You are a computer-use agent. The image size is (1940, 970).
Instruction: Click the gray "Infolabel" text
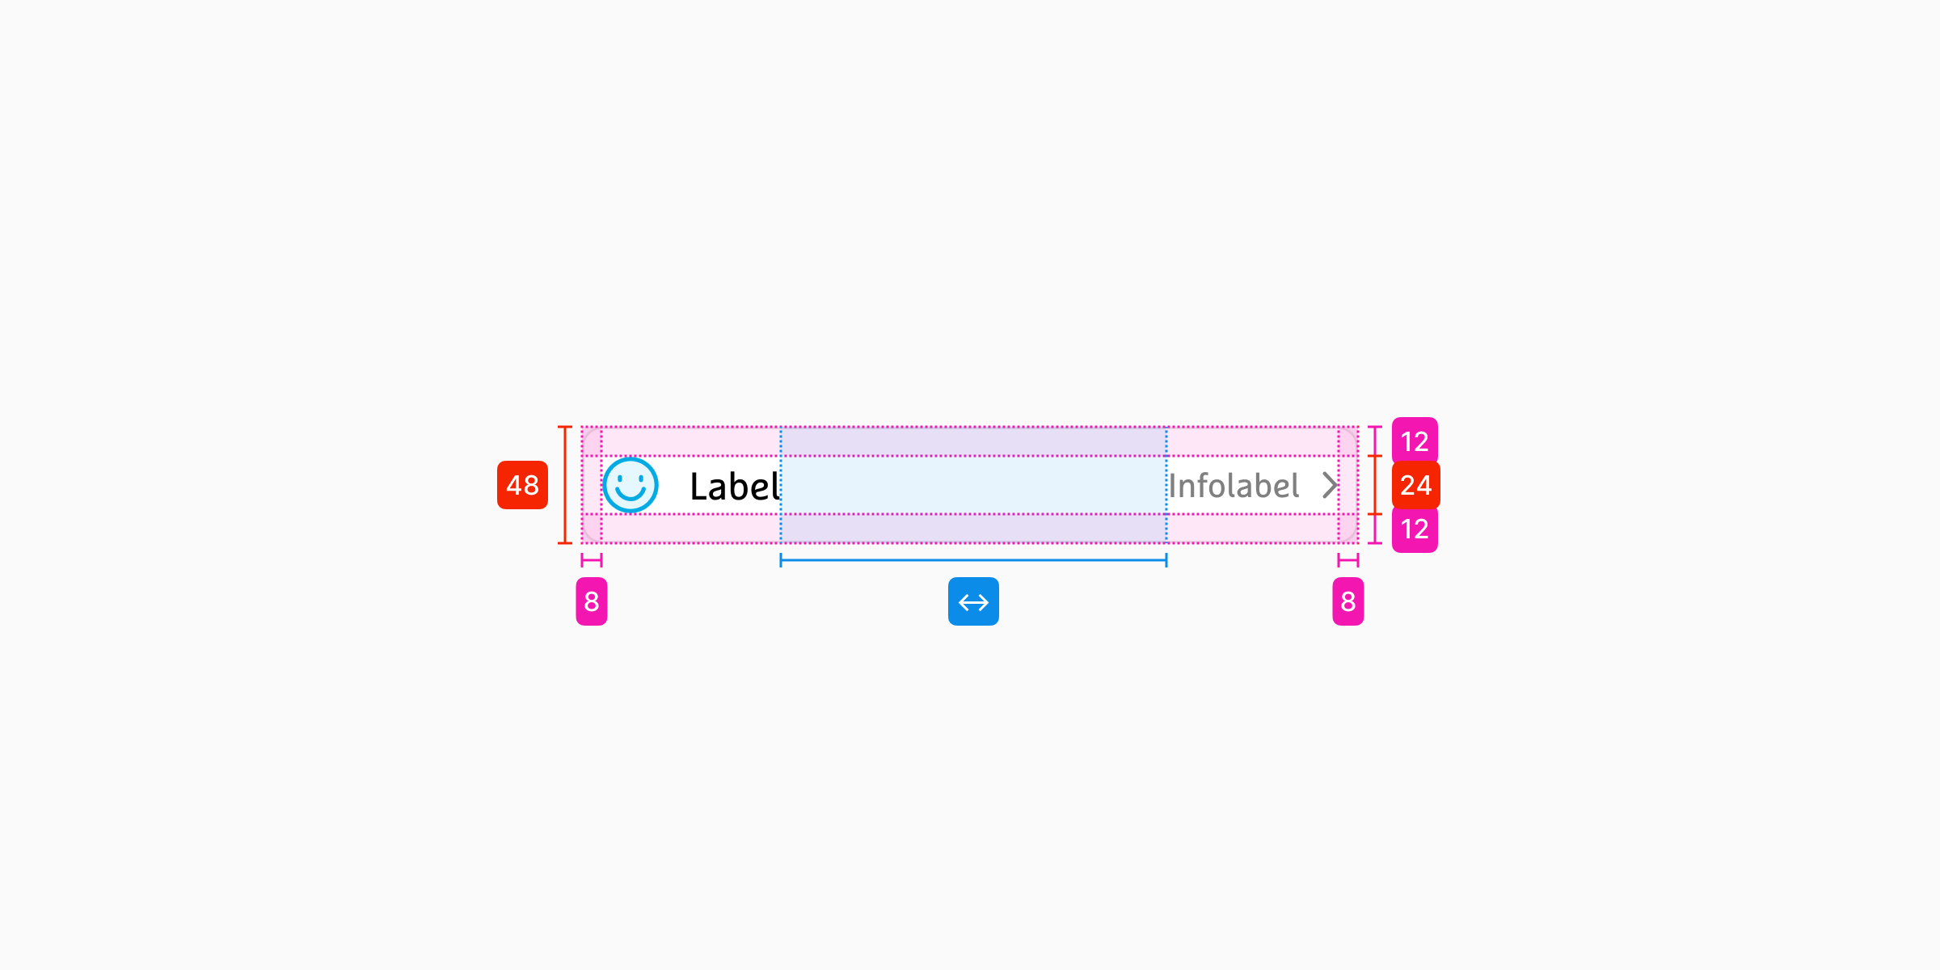1234,486
